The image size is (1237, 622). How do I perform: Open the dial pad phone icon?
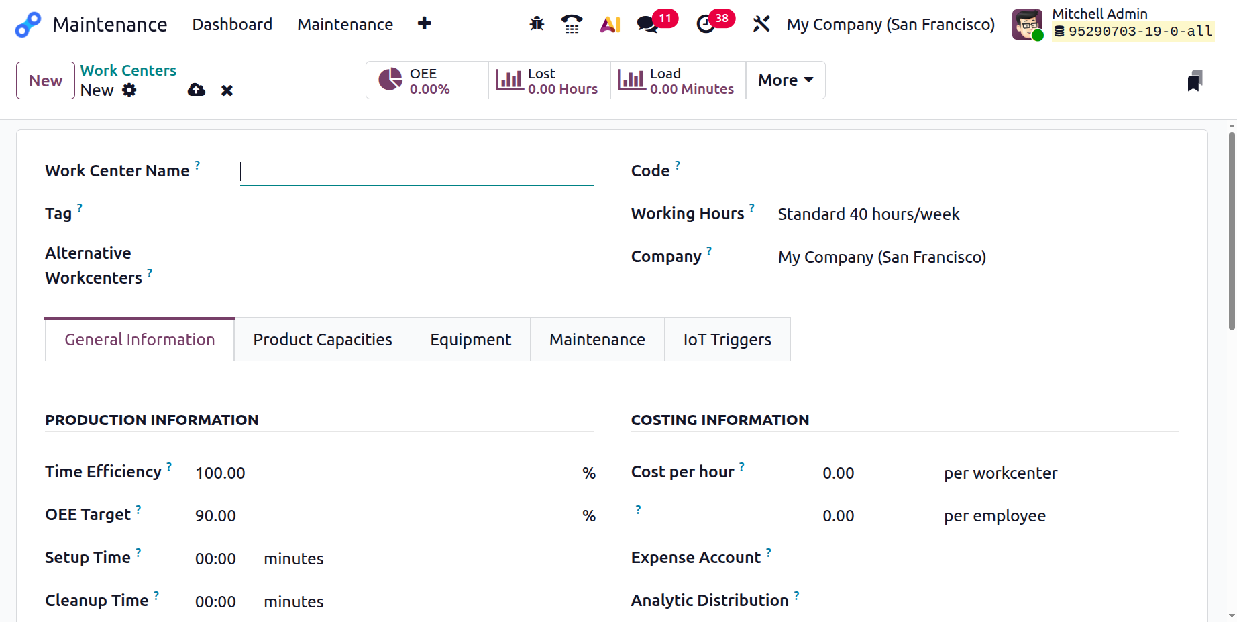point(572,23)
